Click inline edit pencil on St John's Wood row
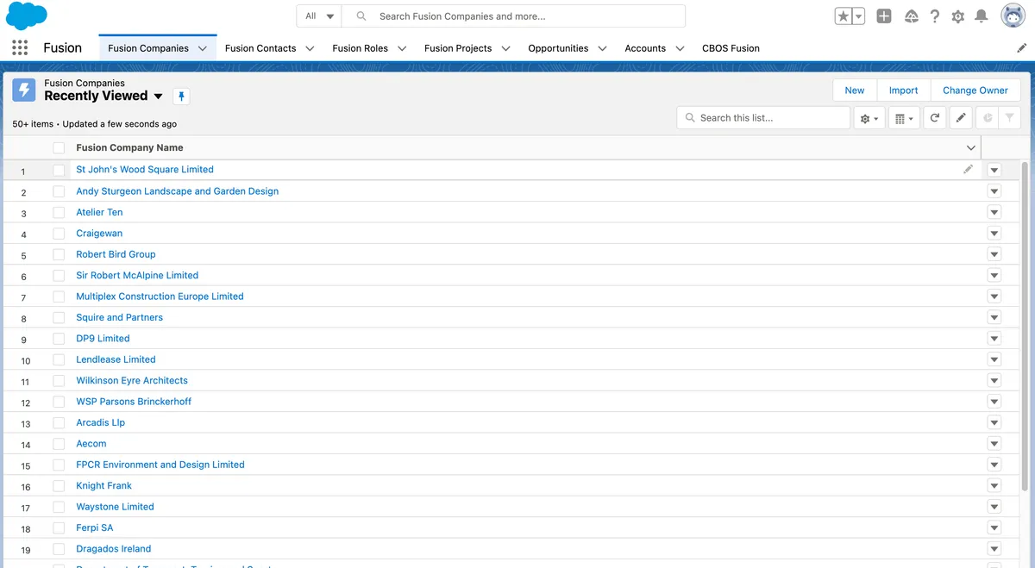 pyautogui.click(x=968, y=170)
